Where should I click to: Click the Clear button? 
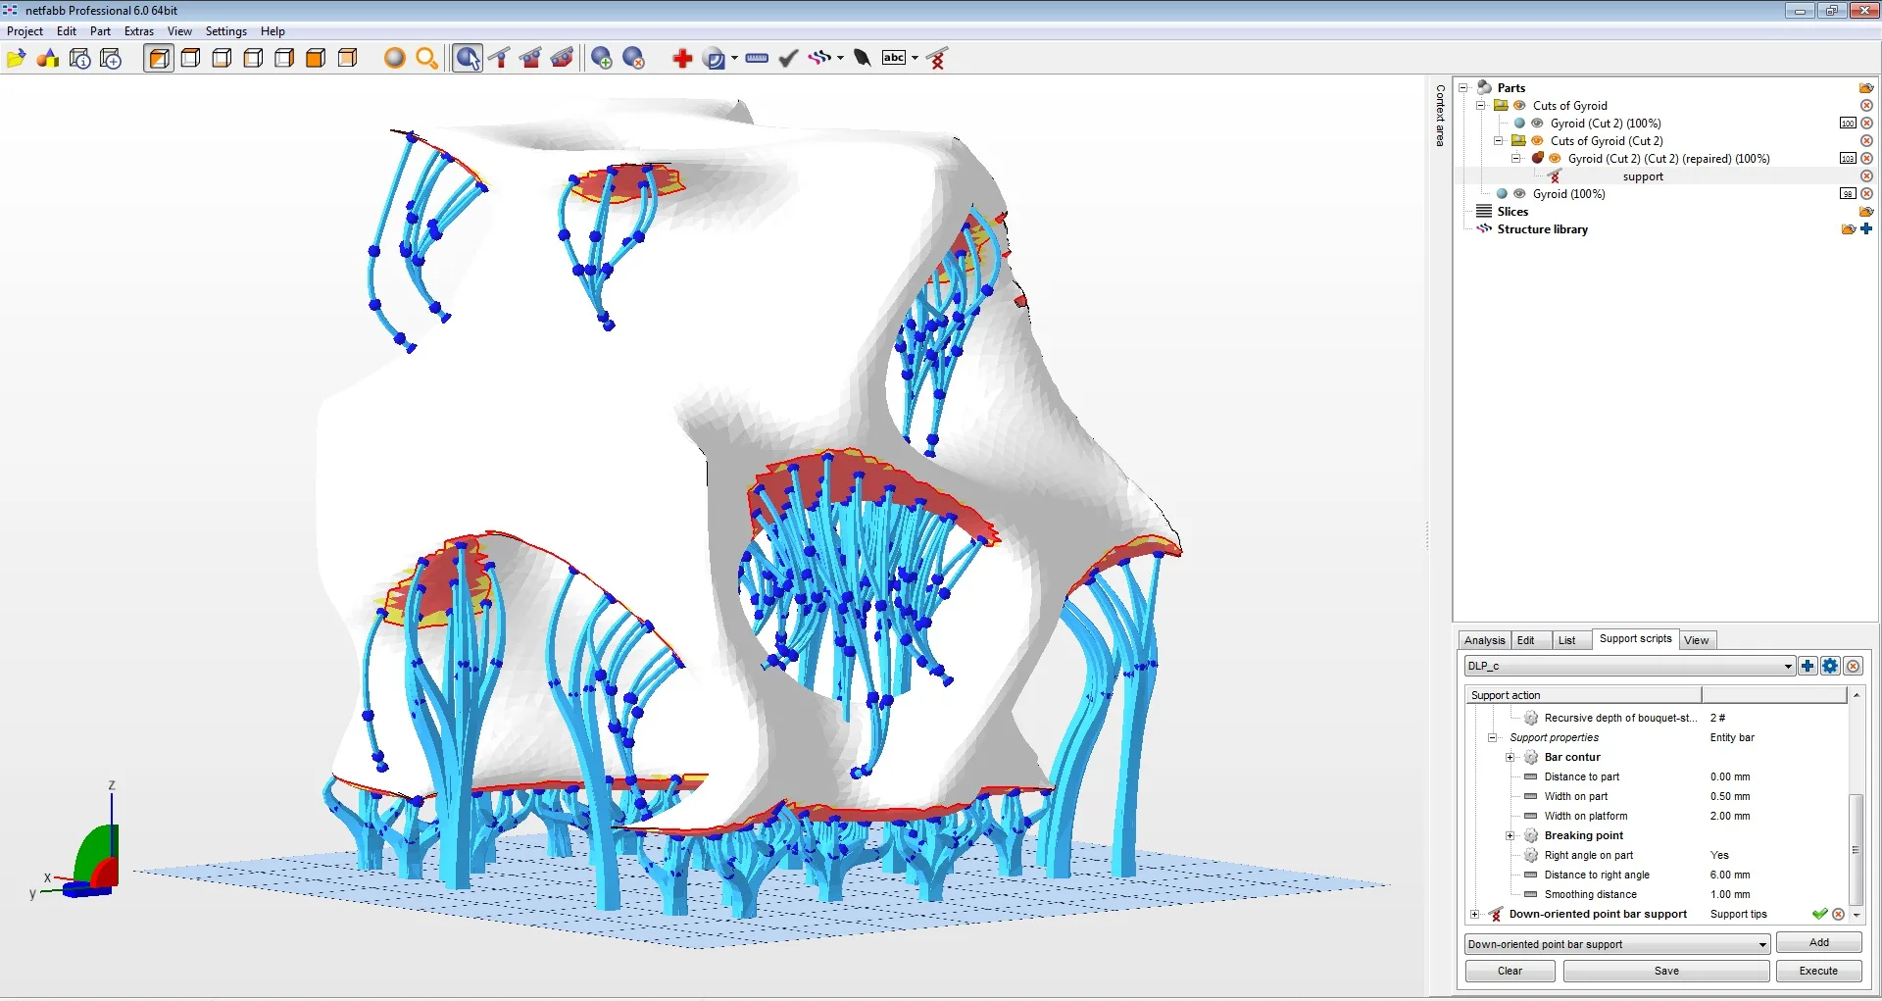click(1510, 971)
